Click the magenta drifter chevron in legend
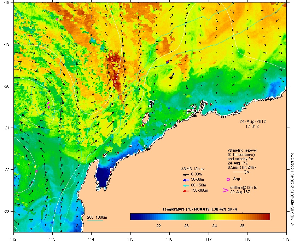Screen dimensions: 297x241 [226, 190]
